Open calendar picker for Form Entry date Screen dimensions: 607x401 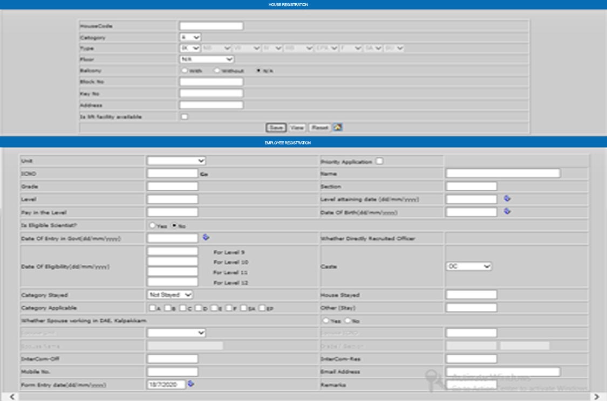[x=191, y=384]
